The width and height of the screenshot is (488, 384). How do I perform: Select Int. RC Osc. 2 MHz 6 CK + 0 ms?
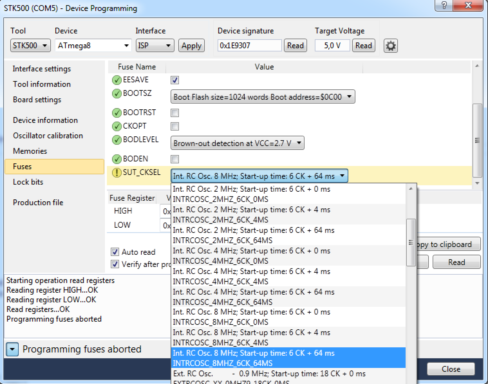point(288,194)
